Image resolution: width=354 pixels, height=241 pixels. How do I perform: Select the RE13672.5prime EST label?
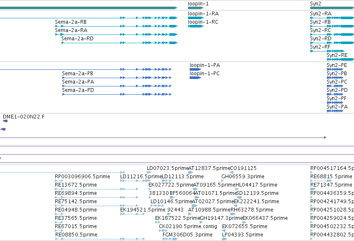click(76, 185)
